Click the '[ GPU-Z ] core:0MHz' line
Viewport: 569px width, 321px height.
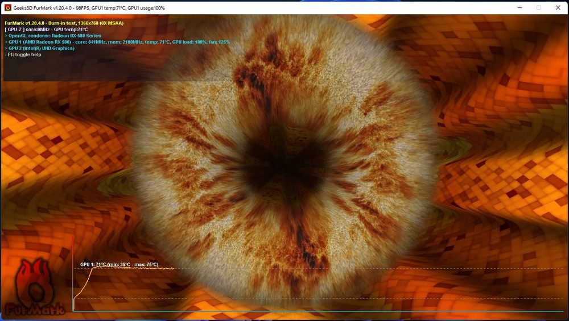(46, 30)
